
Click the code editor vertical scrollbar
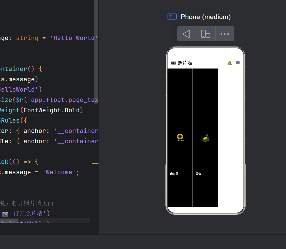pos(96,52)
